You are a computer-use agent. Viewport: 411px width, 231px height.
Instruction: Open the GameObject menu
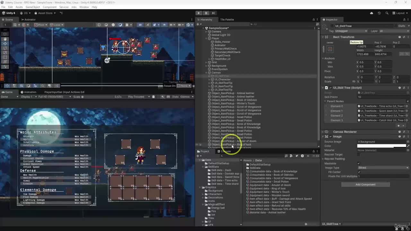33,7
